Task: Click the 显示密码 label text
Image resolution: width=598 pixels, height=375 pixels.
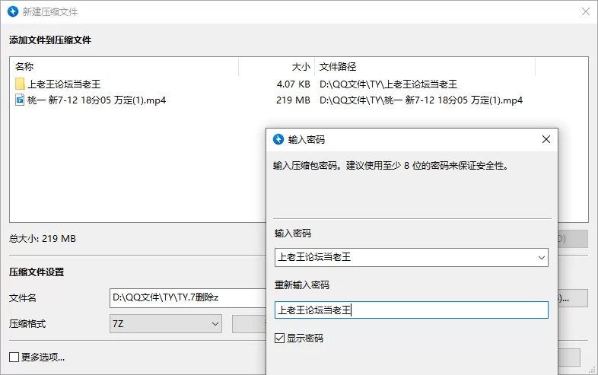Action: [x=305, y=338]
